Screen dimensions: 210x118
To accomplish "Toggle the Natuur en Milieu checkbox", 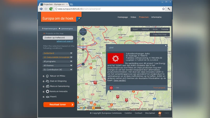I will [x=44, y=76].
